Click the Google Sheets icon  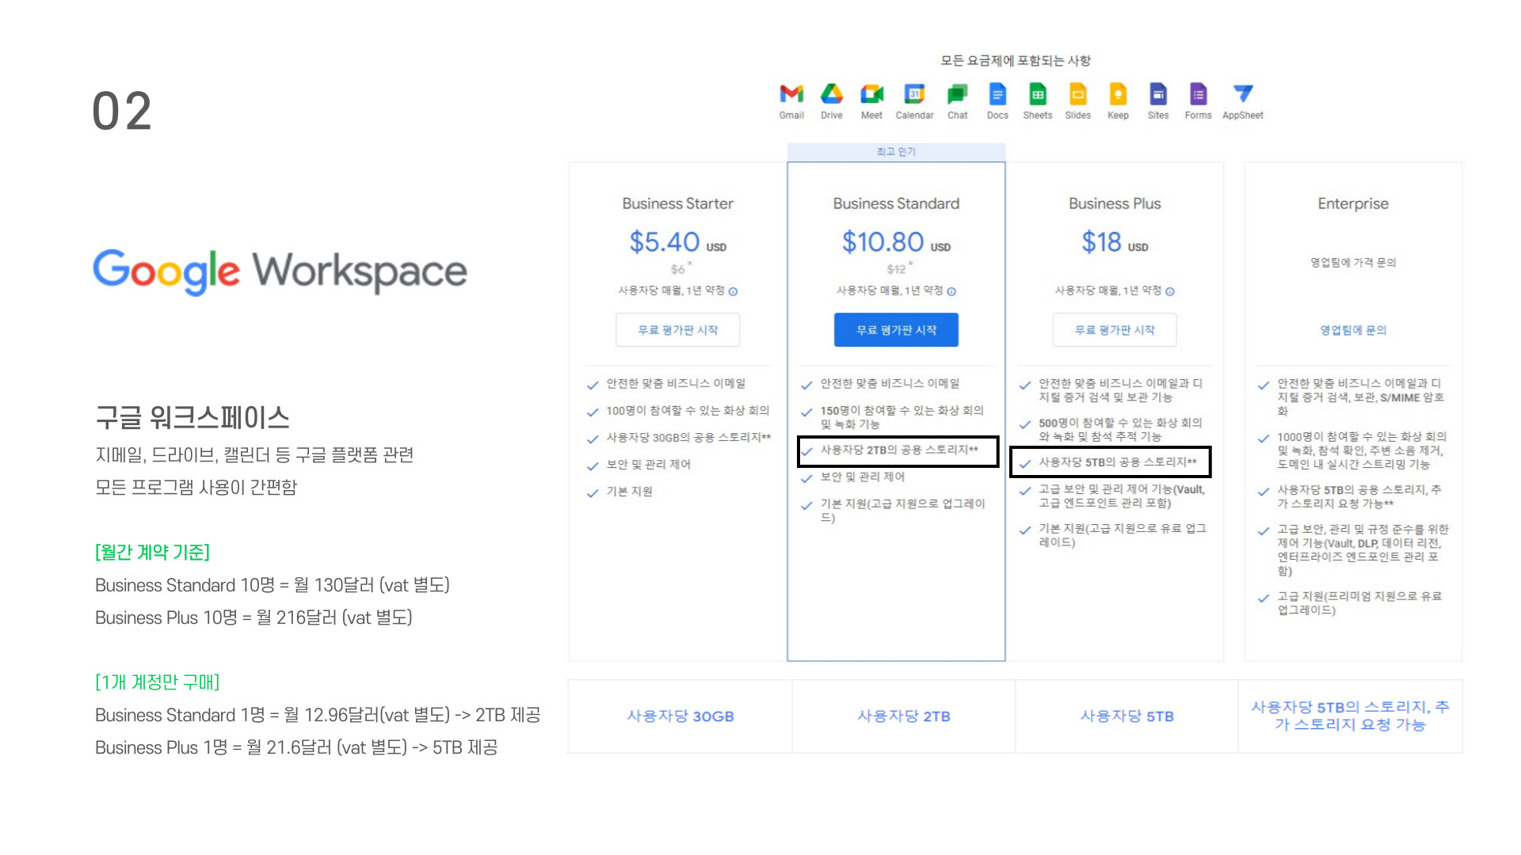click(x=1038, y=94)
